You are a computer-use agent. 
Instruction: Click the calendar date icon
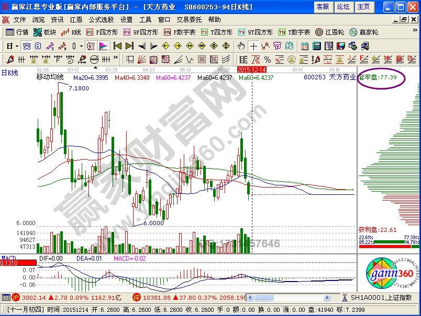(x=304, y=45)
